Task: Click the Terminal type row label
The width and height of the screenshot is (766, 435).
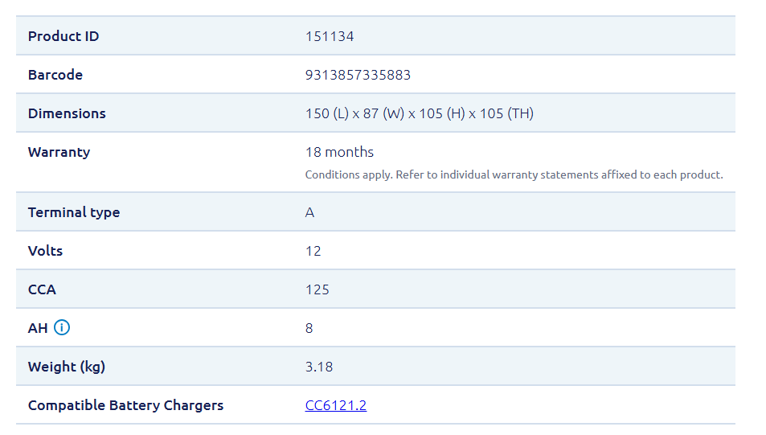Action: (x=74, y=212)
